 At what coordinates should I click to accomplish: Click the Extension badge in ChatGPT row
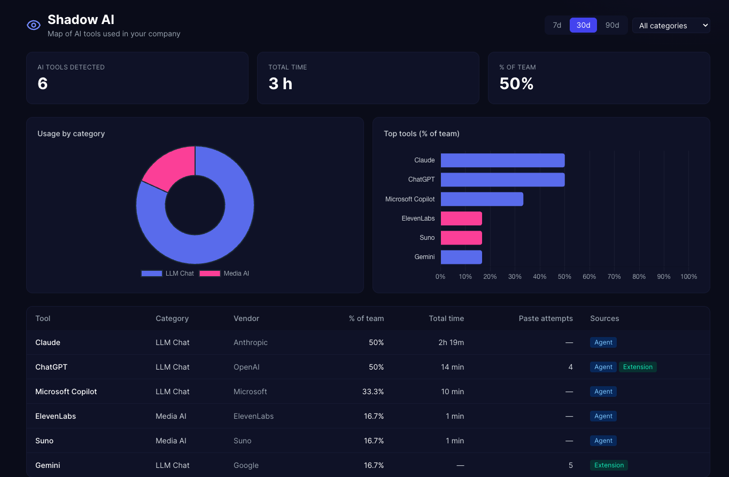[x=638, y=367]
